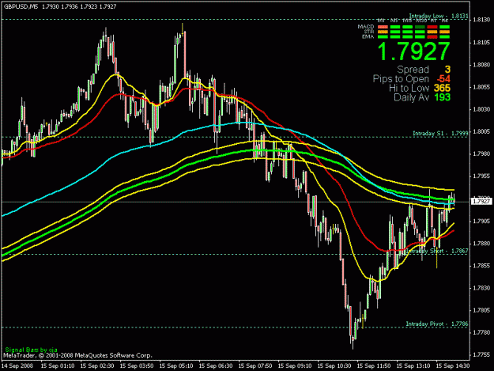Click the H4 column MACD signal bar
494x371 pixels.
click(x=444, y=27)
